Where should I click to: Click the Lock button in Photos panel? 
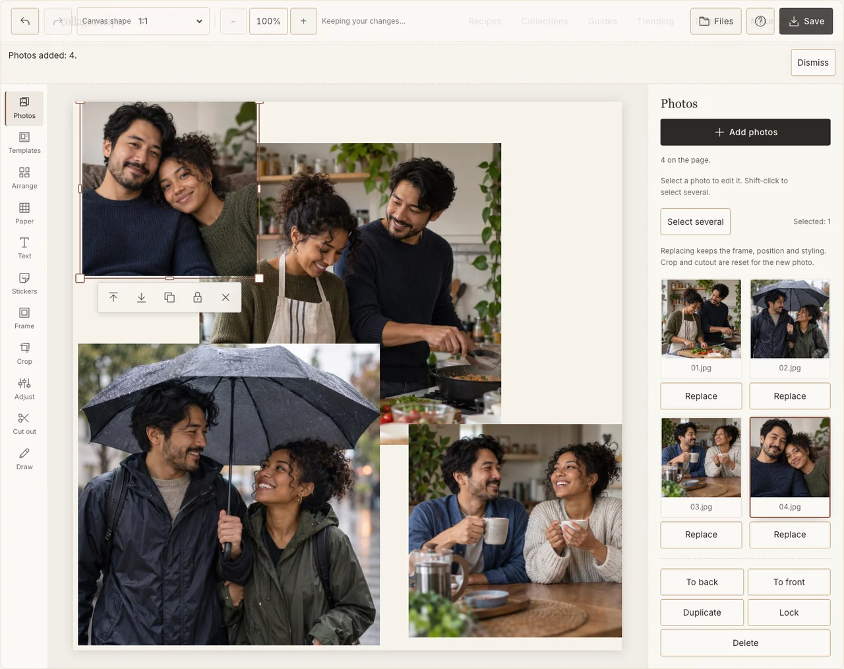click(x=789, y=612)
